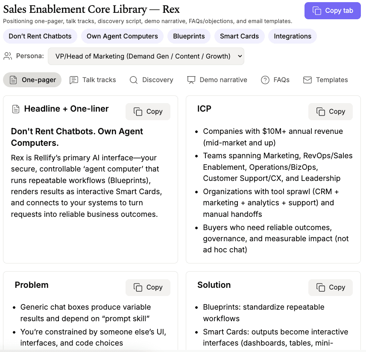Click the Solution heading

point(214,285)
